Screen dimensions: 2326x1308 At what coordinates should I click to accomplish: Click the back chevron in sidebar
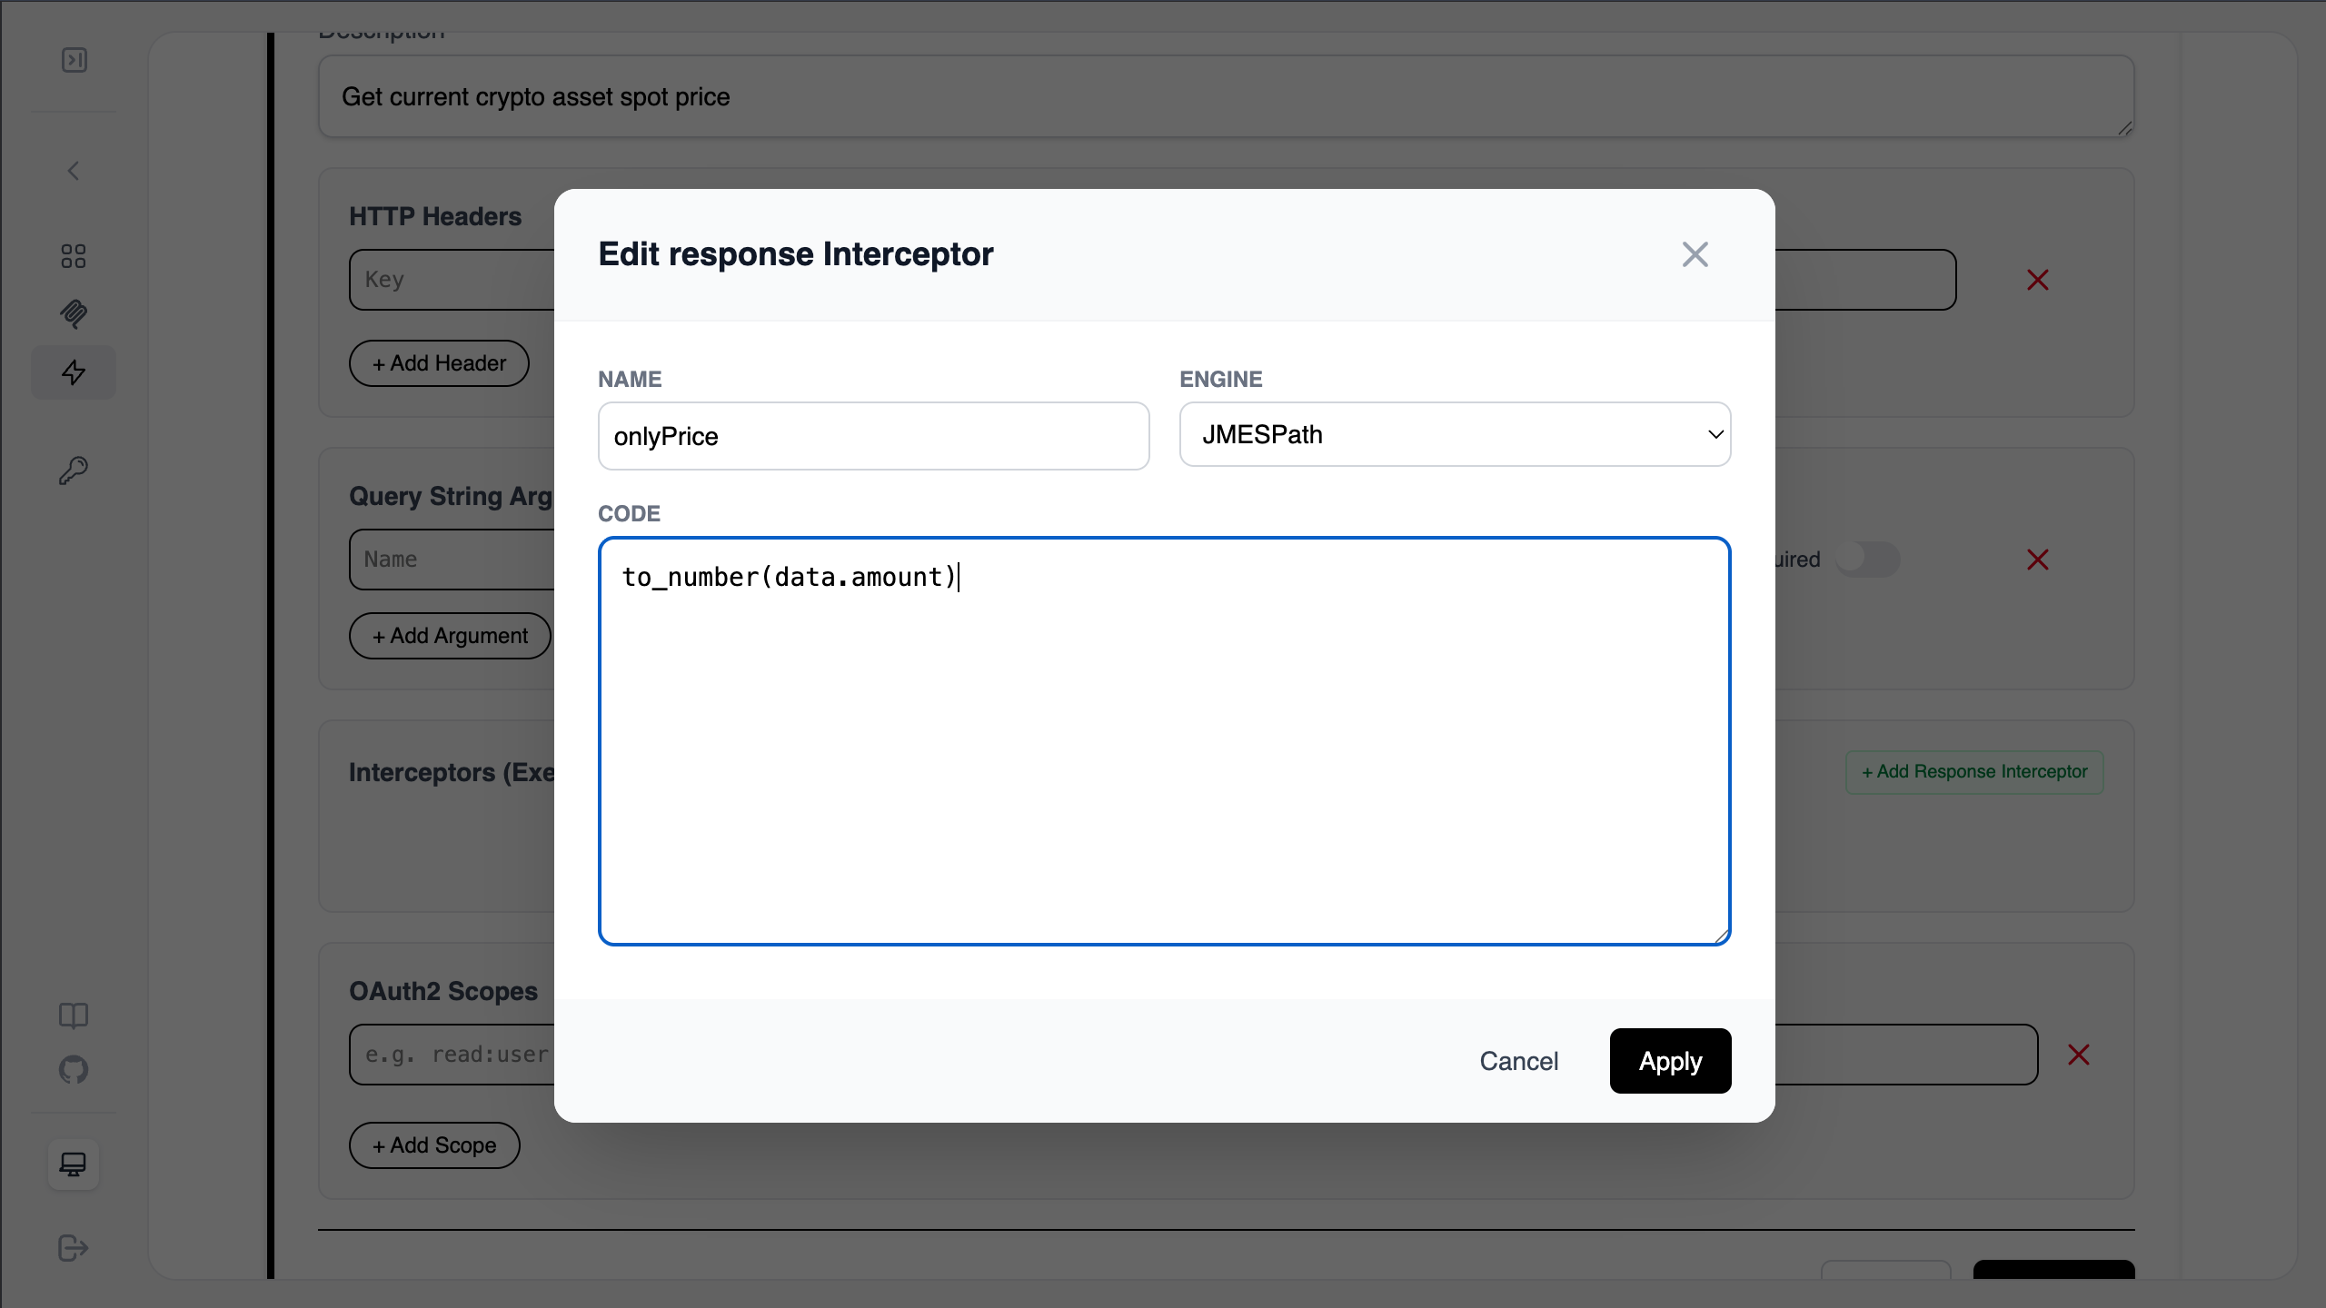point(74,171)
